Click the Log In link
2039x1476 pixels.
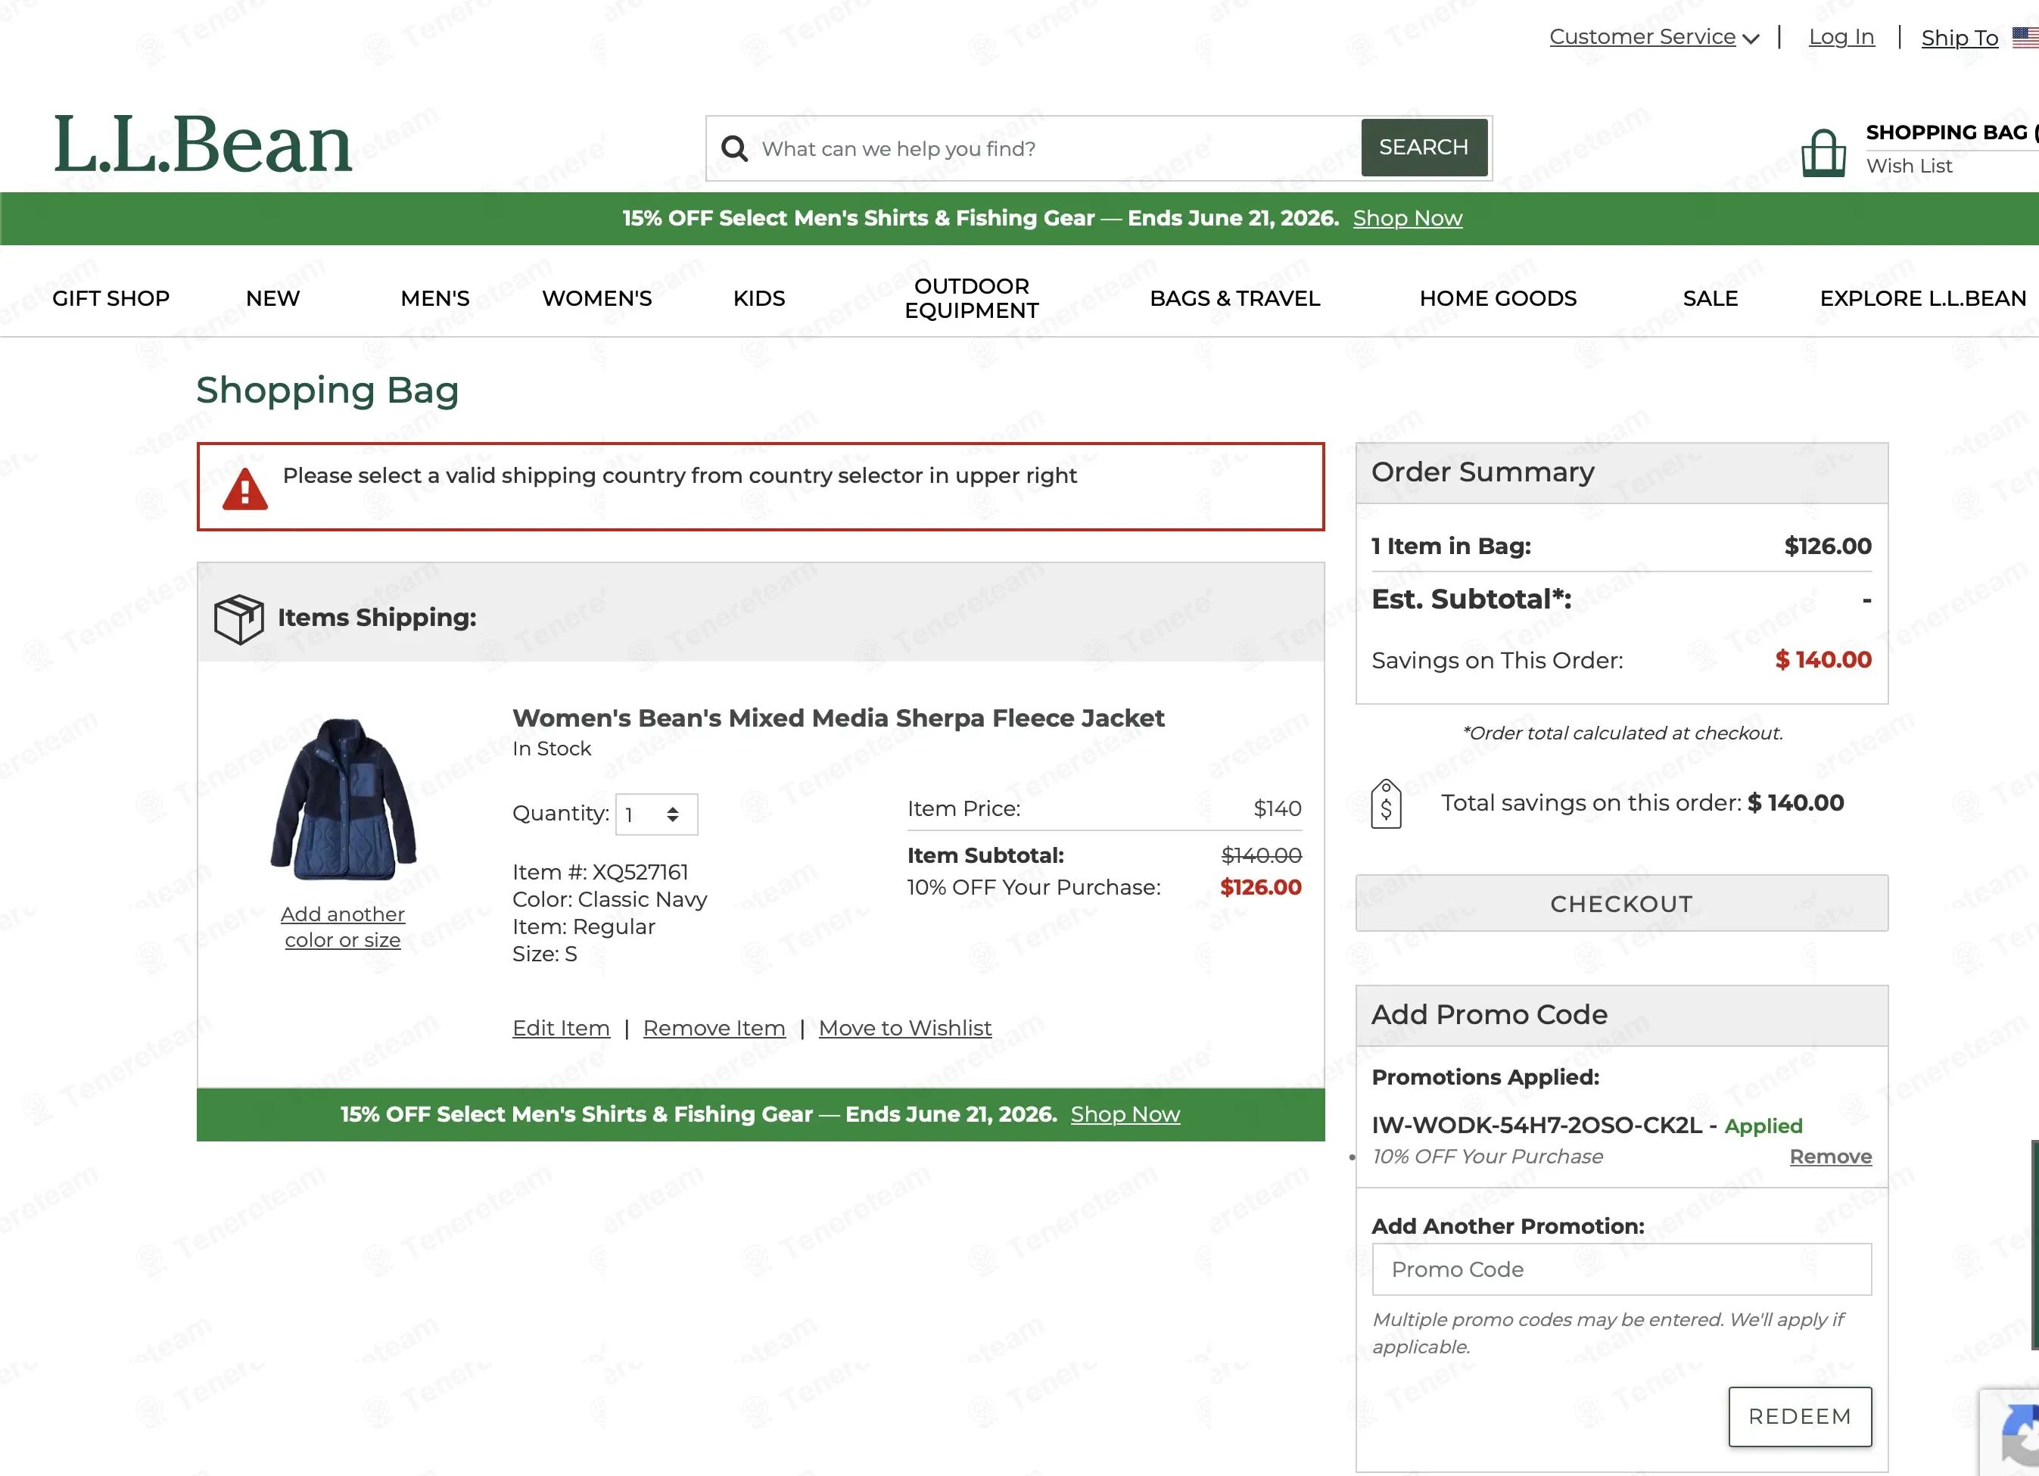tap(1841, 37)
